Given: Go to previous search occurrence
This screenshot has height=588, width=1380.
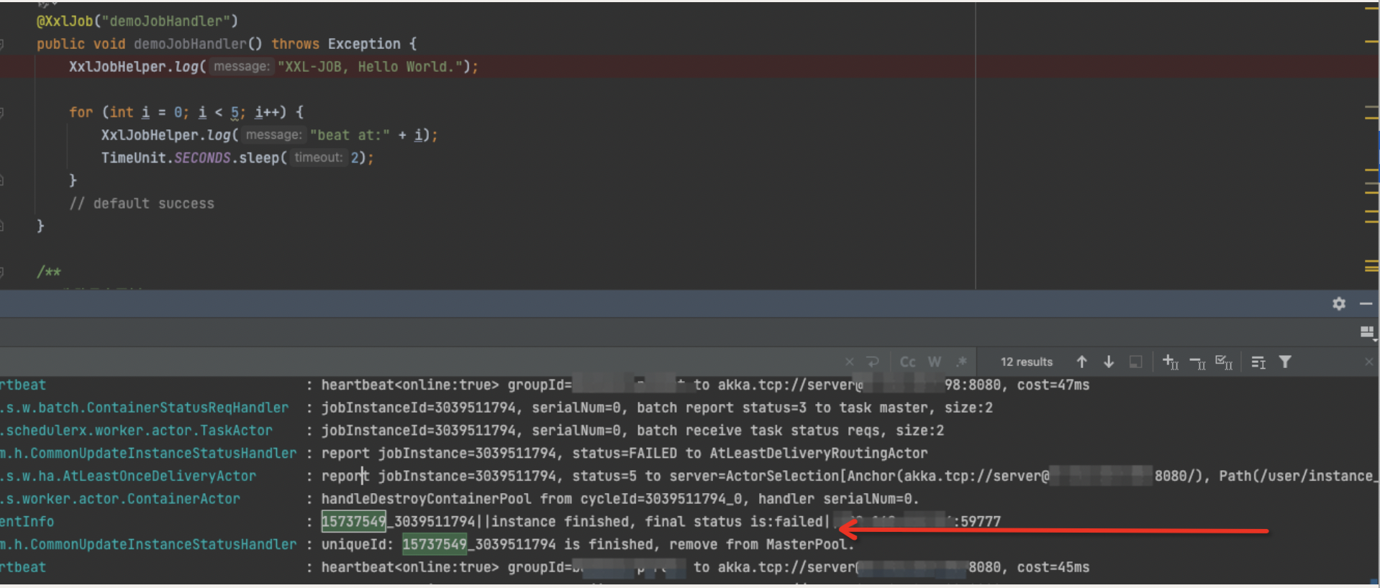Looking at the screenshot, I should coord(1081,362).
